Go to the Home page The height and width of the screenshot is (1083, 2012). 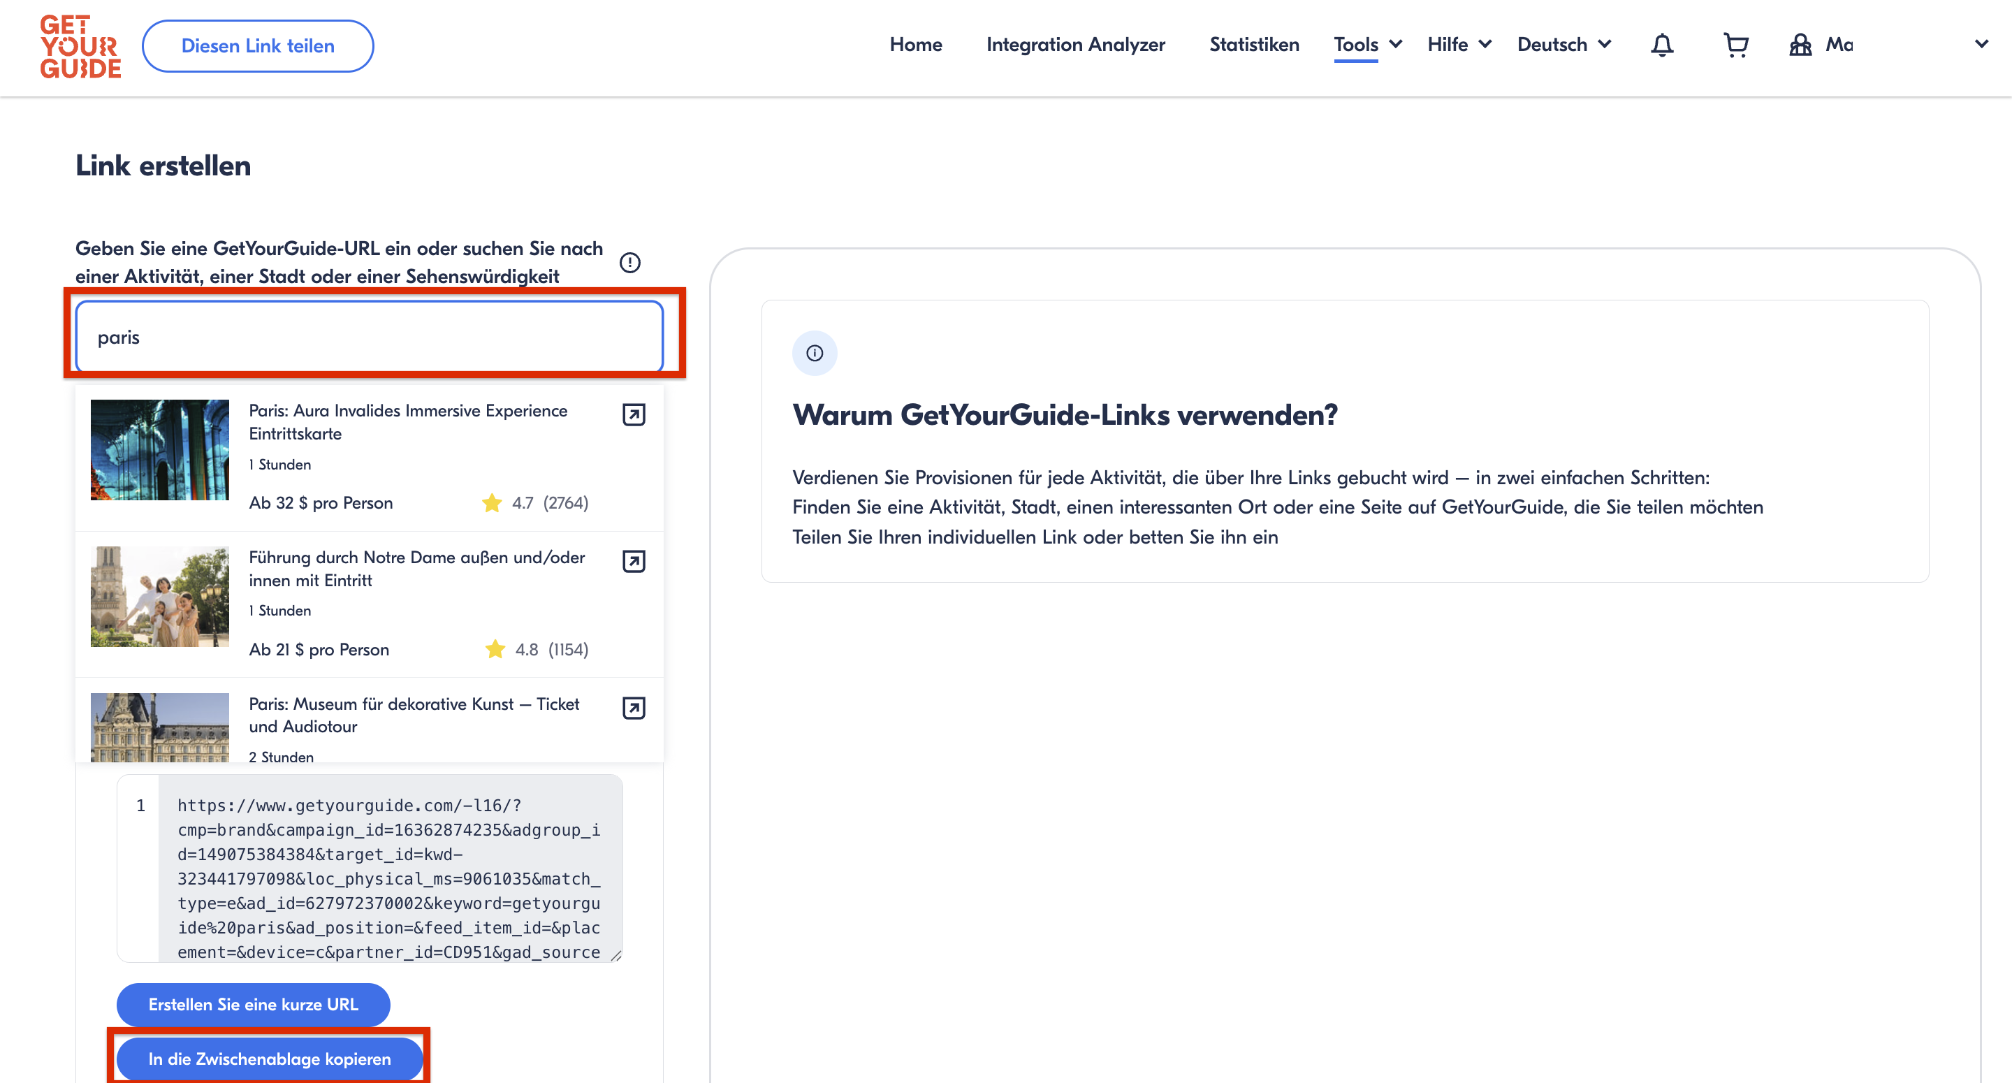tap(915, 45)
